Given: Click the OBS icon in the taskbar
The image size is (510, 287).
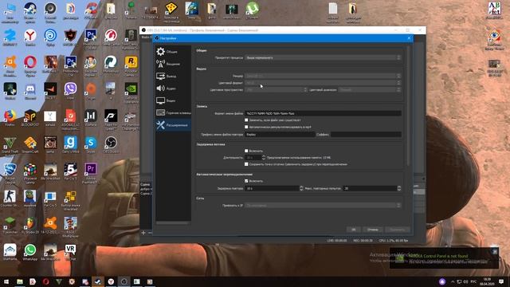Looking at the screenshot, I should click(124, 281).
